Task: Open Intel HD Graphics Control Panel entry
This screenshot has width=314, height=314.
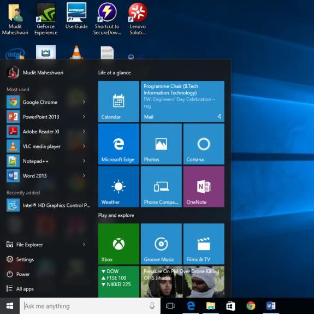Action: [49, 205]
